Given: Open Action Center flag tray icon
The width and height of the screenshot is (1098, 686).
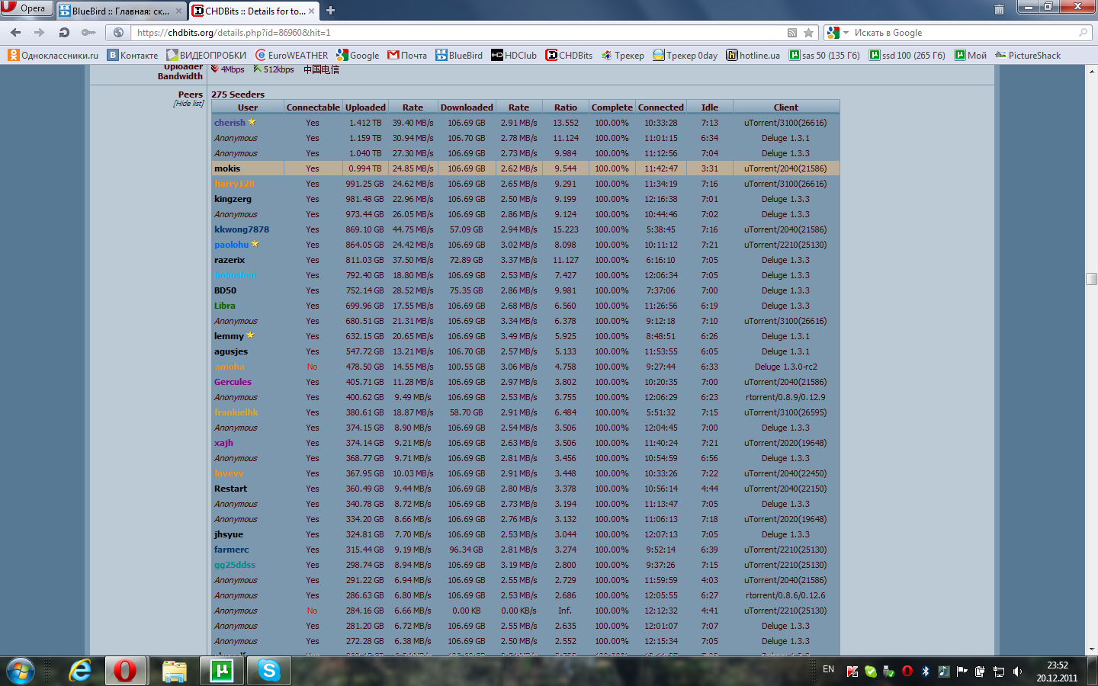Looking at the screenshot, I should click(x=962, y=672).
